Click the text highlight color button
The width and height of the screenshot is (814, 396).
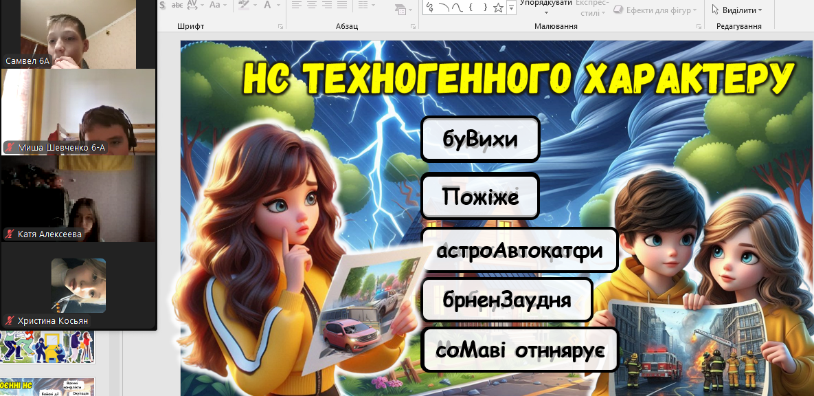tap(244, 5)
